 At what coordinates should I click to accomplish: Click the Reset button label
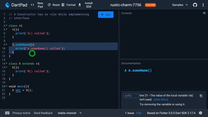coord(56,5)
